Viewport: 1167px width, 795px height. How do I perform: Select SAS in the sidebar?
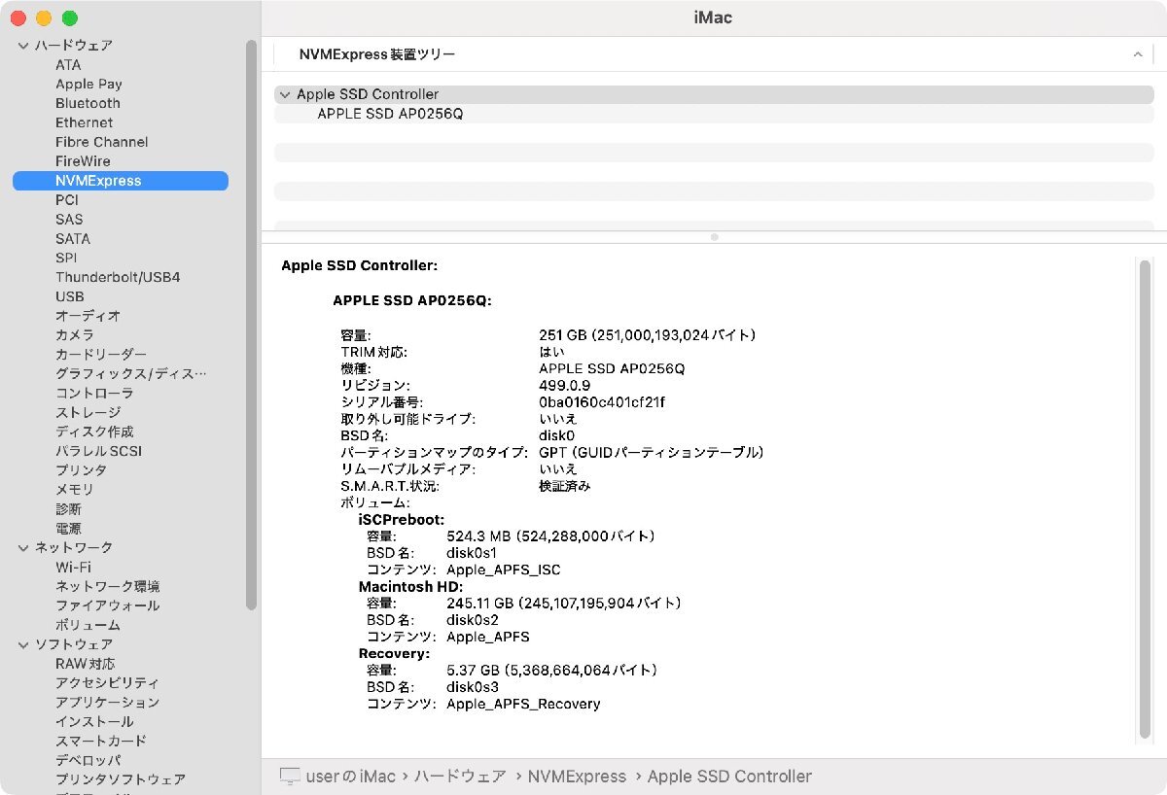[69, 219]
